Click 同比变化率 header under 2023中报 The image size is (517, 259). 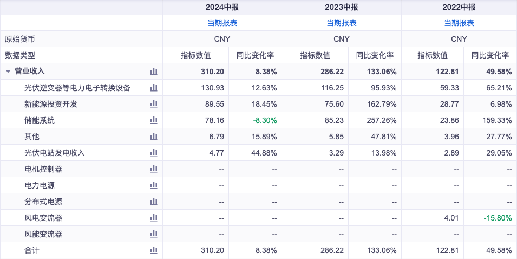[x=375, y=55]
